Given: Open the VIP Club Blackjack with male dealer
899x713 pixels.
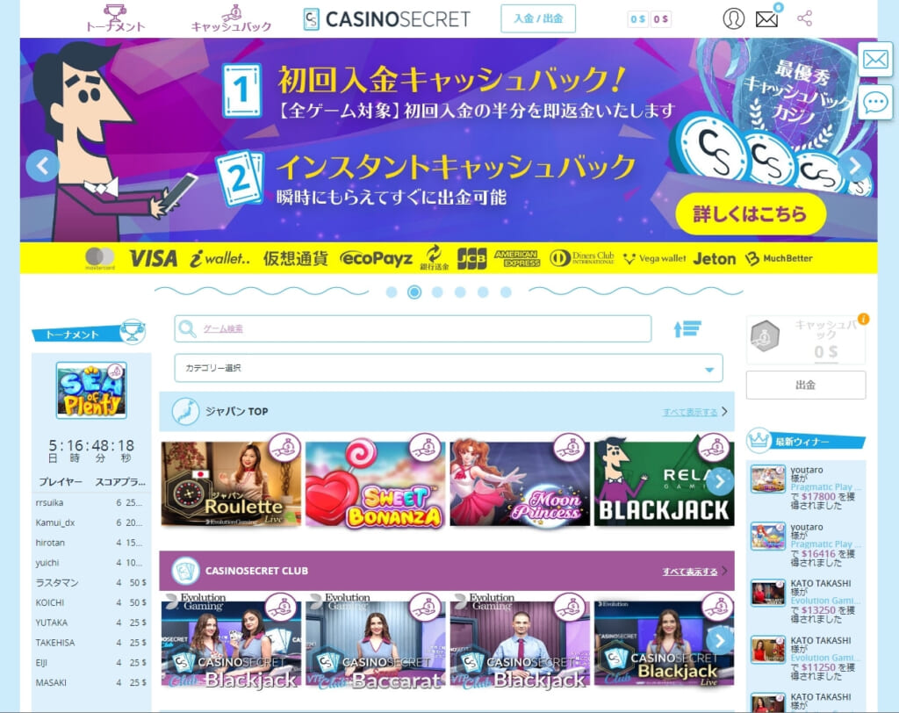Looking at the screenshot, I should (520, 643).
